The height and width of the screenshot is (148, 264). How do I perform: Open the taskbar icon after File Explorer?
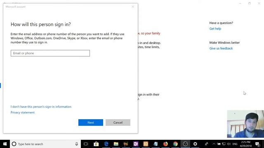tap(126, 144)
